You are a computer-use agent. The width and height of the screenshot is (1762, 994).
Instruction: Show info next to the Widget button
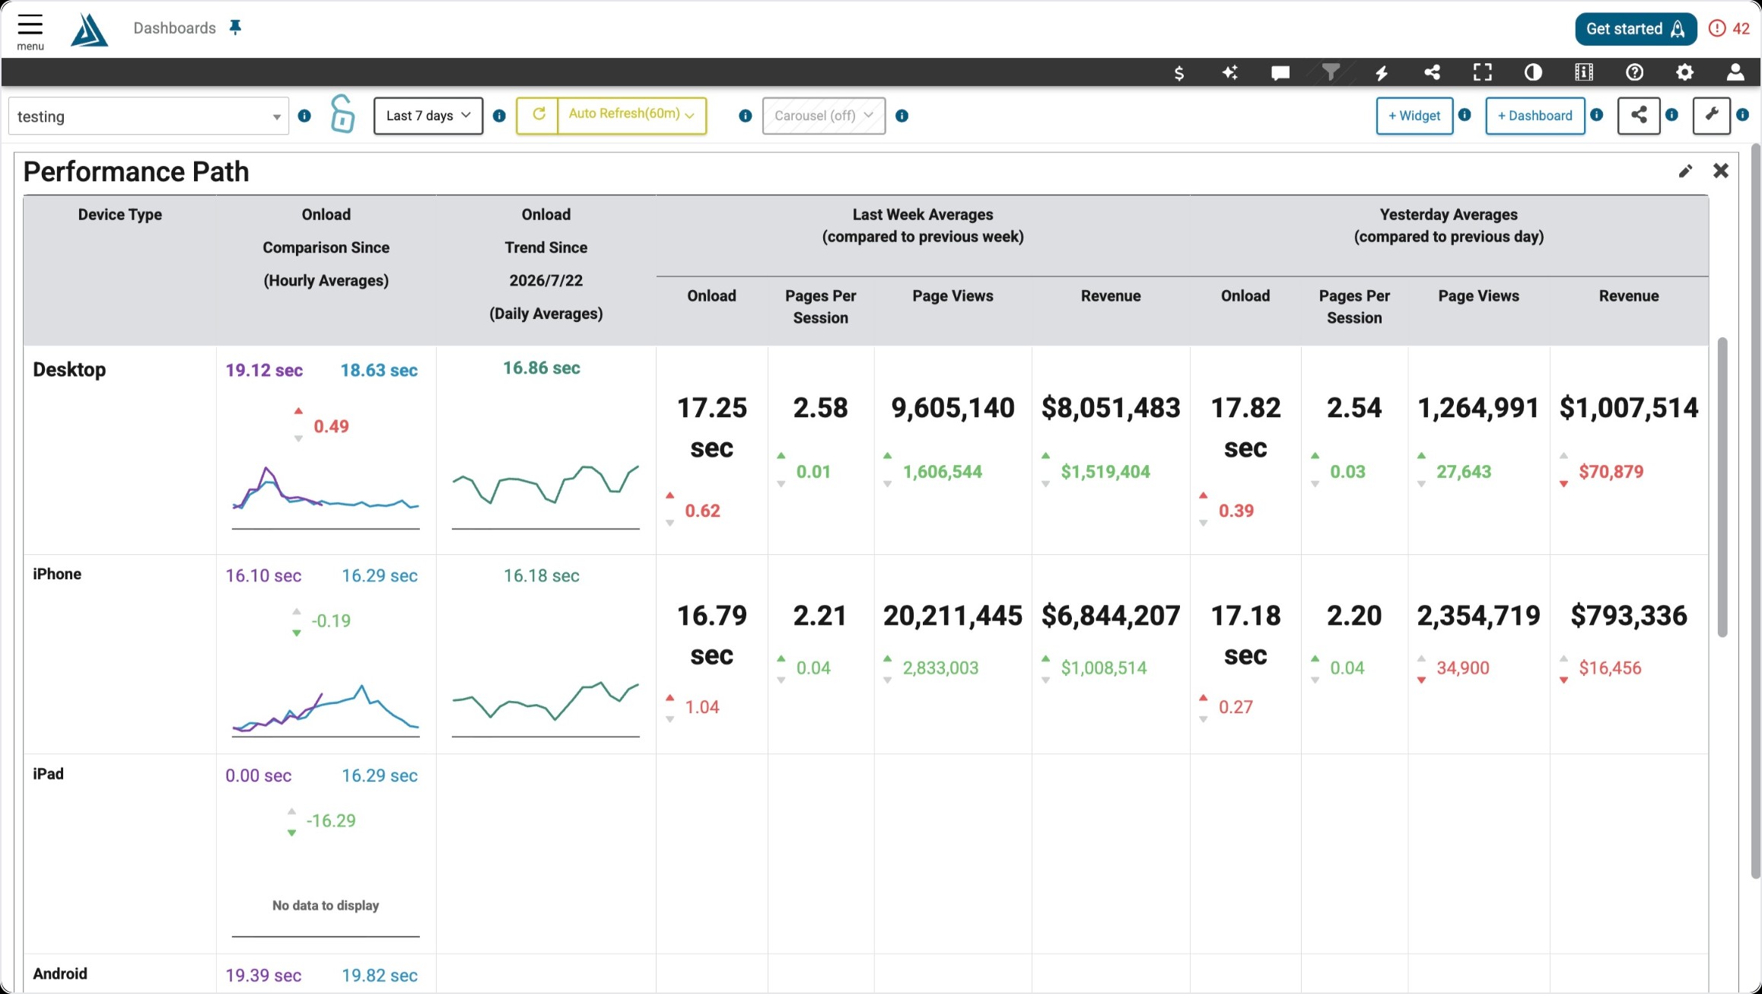point(1465,115)
